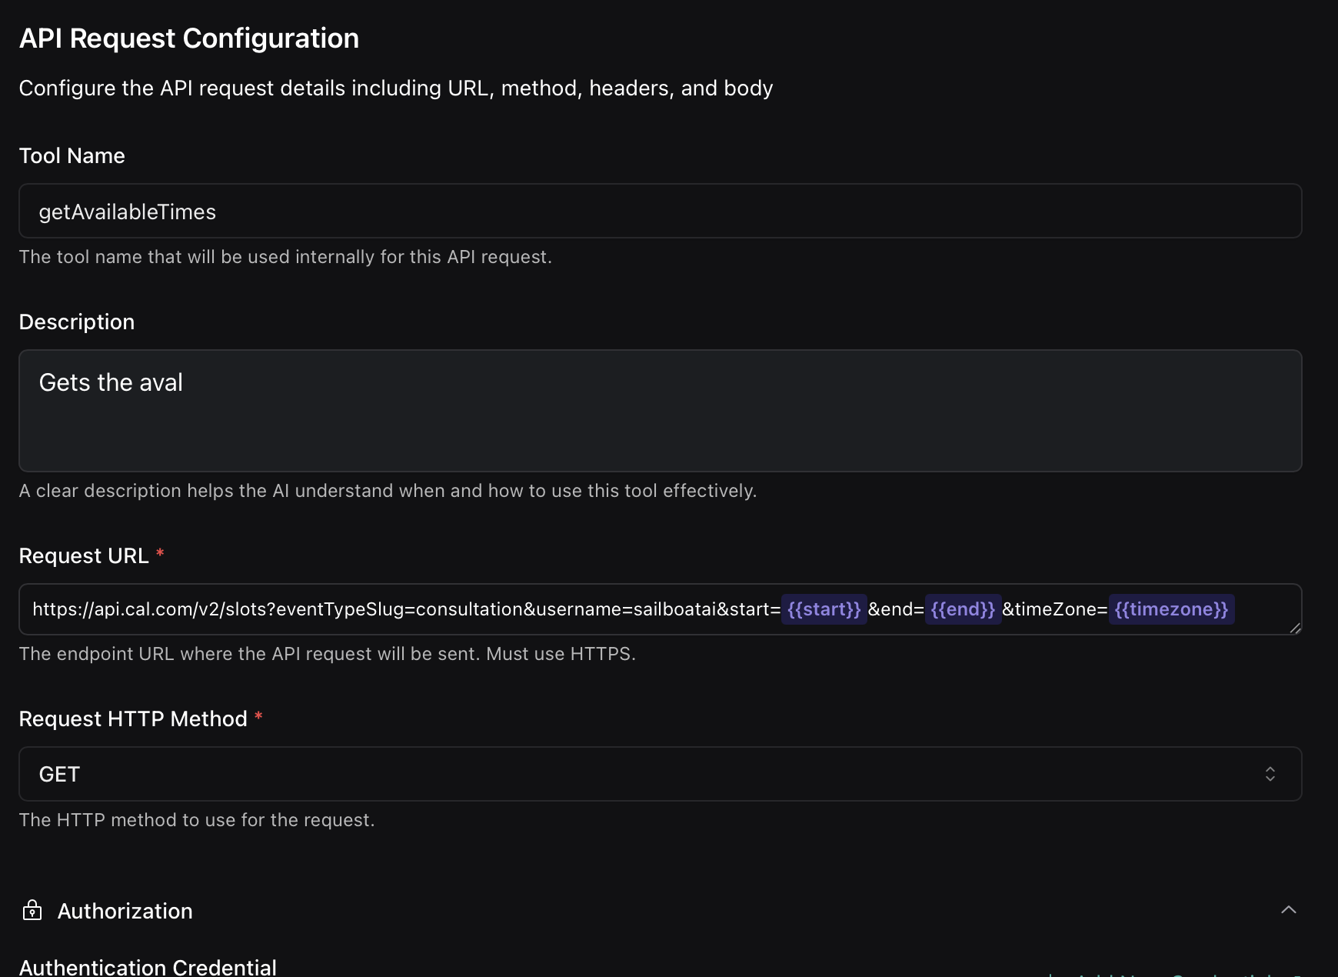Click the "Authentication Credential" label

click(147, 967)
